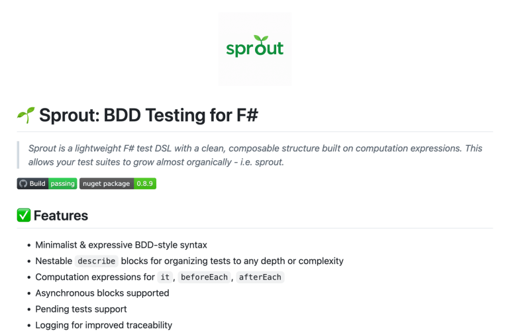The width and height of the screenshot is (510, 331).
Task: Click the seedling emoji in the title
Action: [x=26, y=116]
